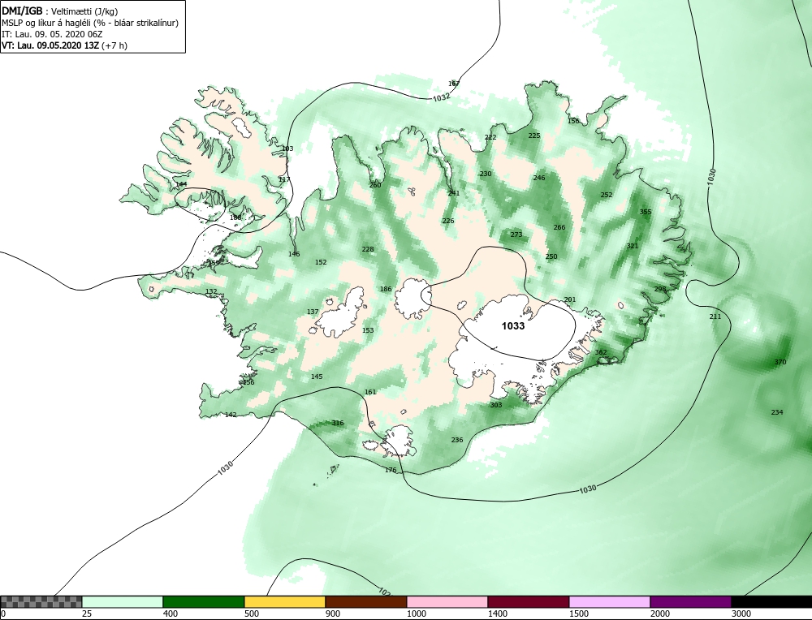The width and height of the screenshot is (812, 620).
Task: Click the '2000' legend scale label
Action: [x=660, y=614]
